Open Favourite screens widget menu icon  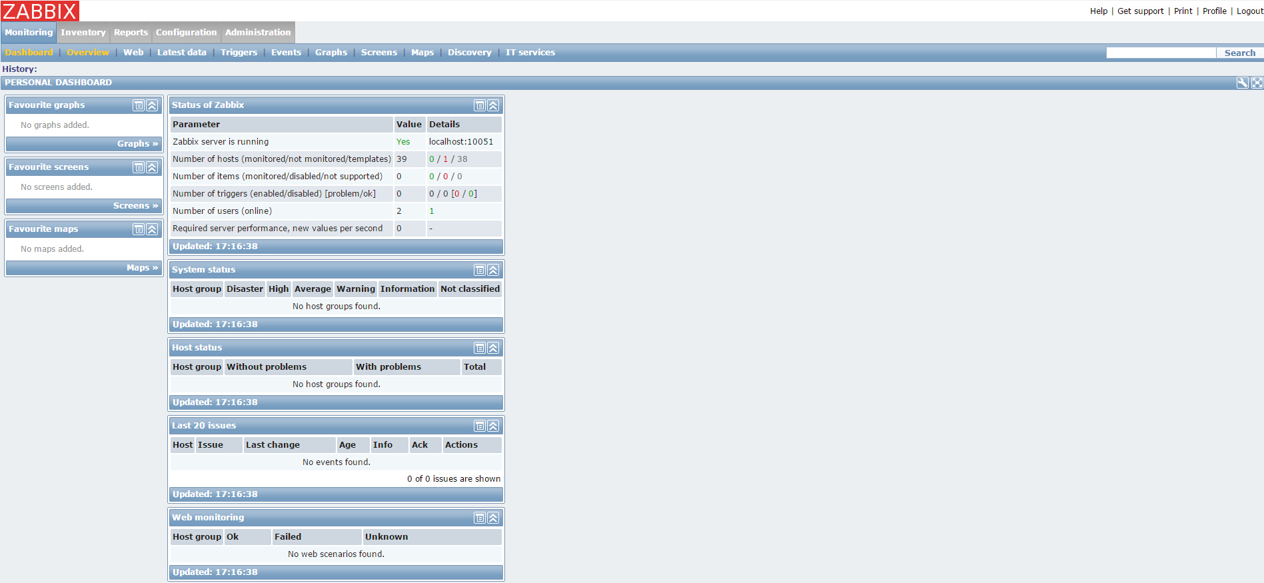139,167
